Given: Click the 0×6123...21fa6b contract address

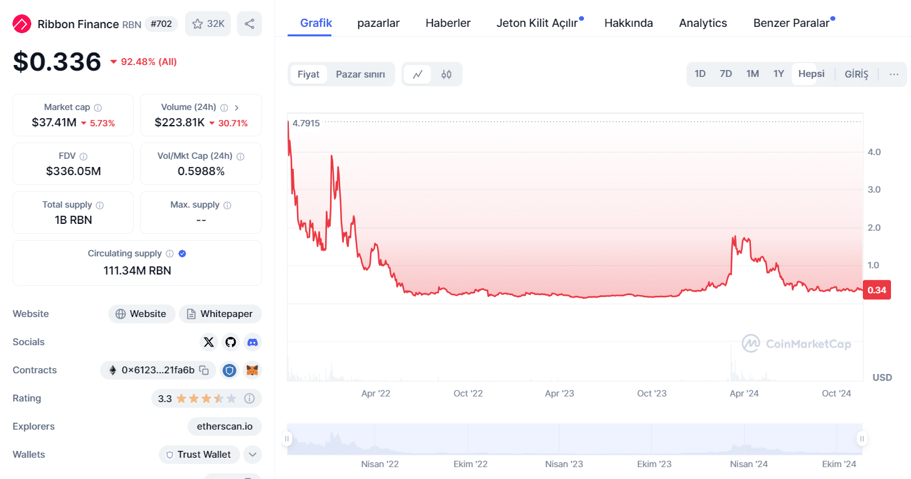Looking at the screenshot, I should (x=158, y=370).
